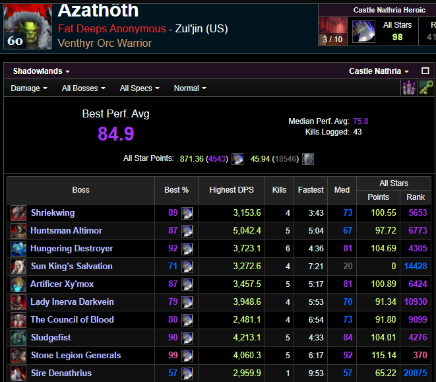Click the Shriekwing boss portrait icon
This screenshot has height=382, width=436.
[18, 213]
